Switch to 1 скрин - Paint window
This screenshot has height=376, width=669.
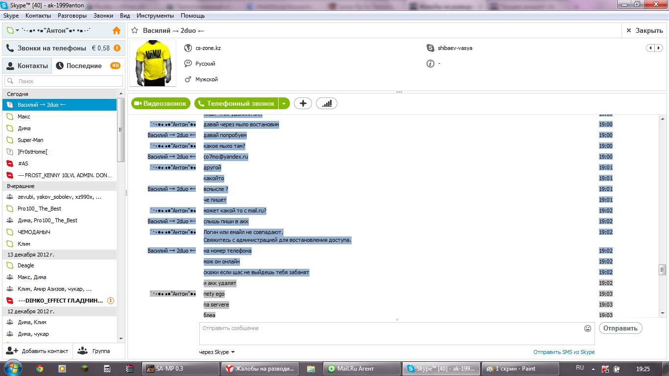pos(520,369)
